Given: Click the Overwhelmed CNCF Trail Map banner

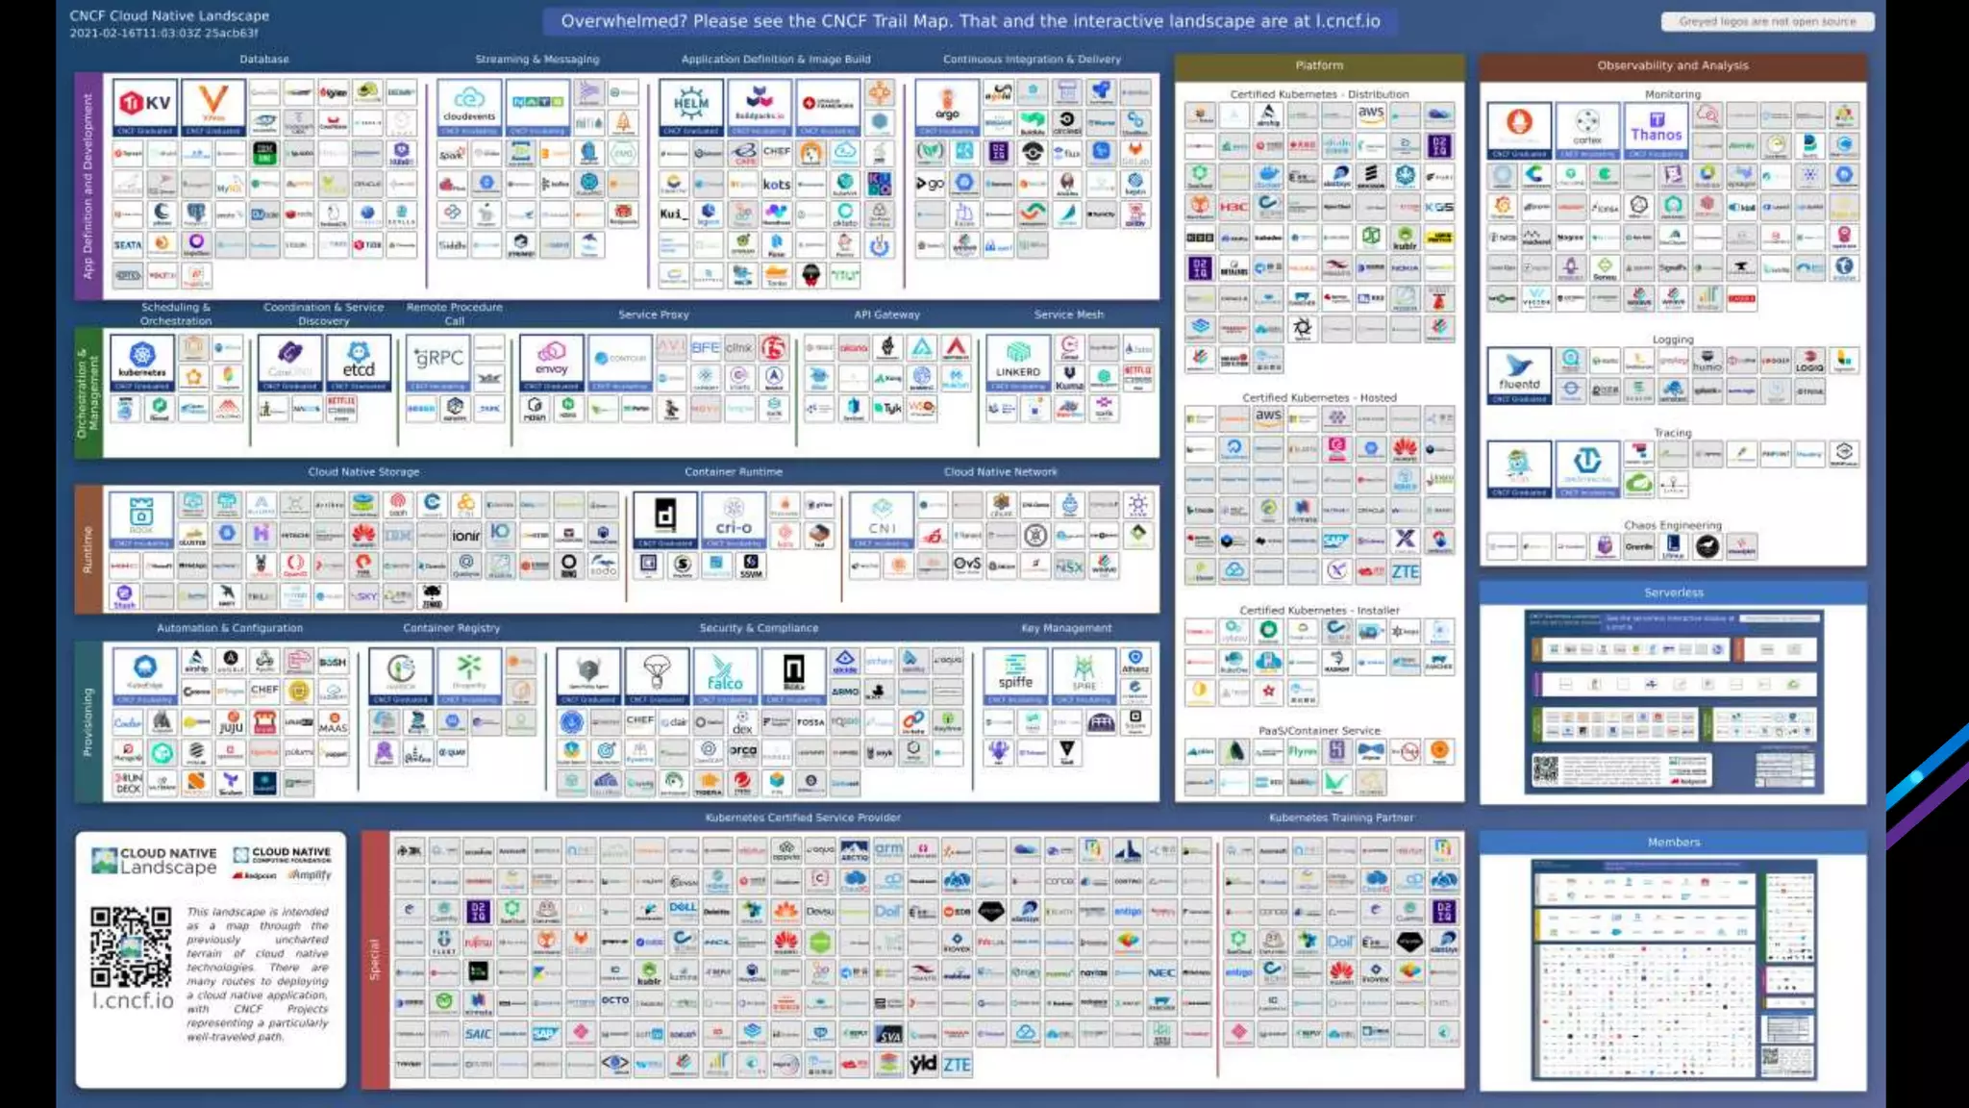Looking at the screenshot, I should [x=970, y=21].
